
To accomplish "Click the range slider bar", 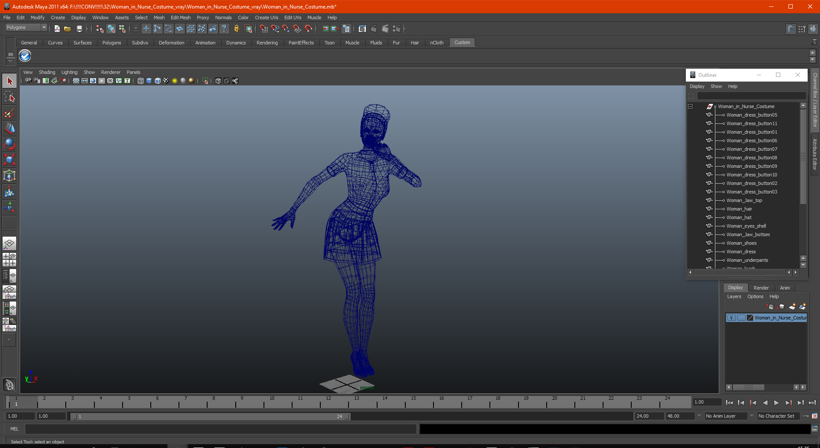I will (x=210, y=416).
